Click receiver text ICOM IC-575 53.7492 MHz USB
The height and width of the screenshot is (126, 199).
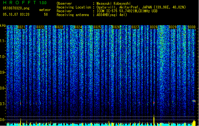click(127, 11)
